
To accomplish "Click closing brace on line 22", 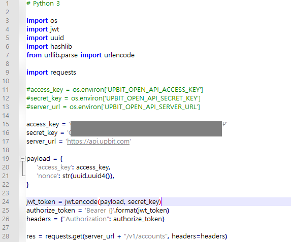I will 27,185.
